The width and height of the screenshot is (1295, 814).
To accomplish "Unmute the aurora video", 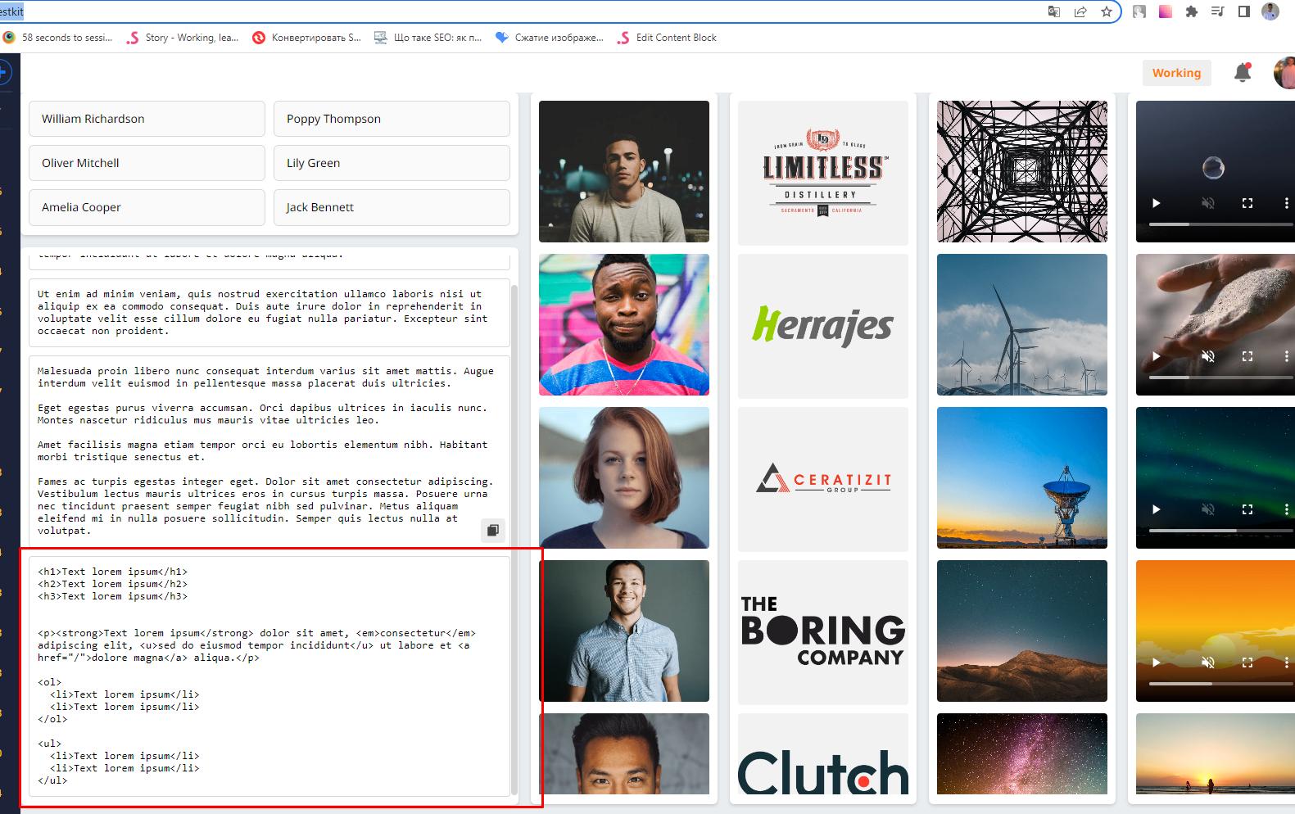I will (1208, 509).
